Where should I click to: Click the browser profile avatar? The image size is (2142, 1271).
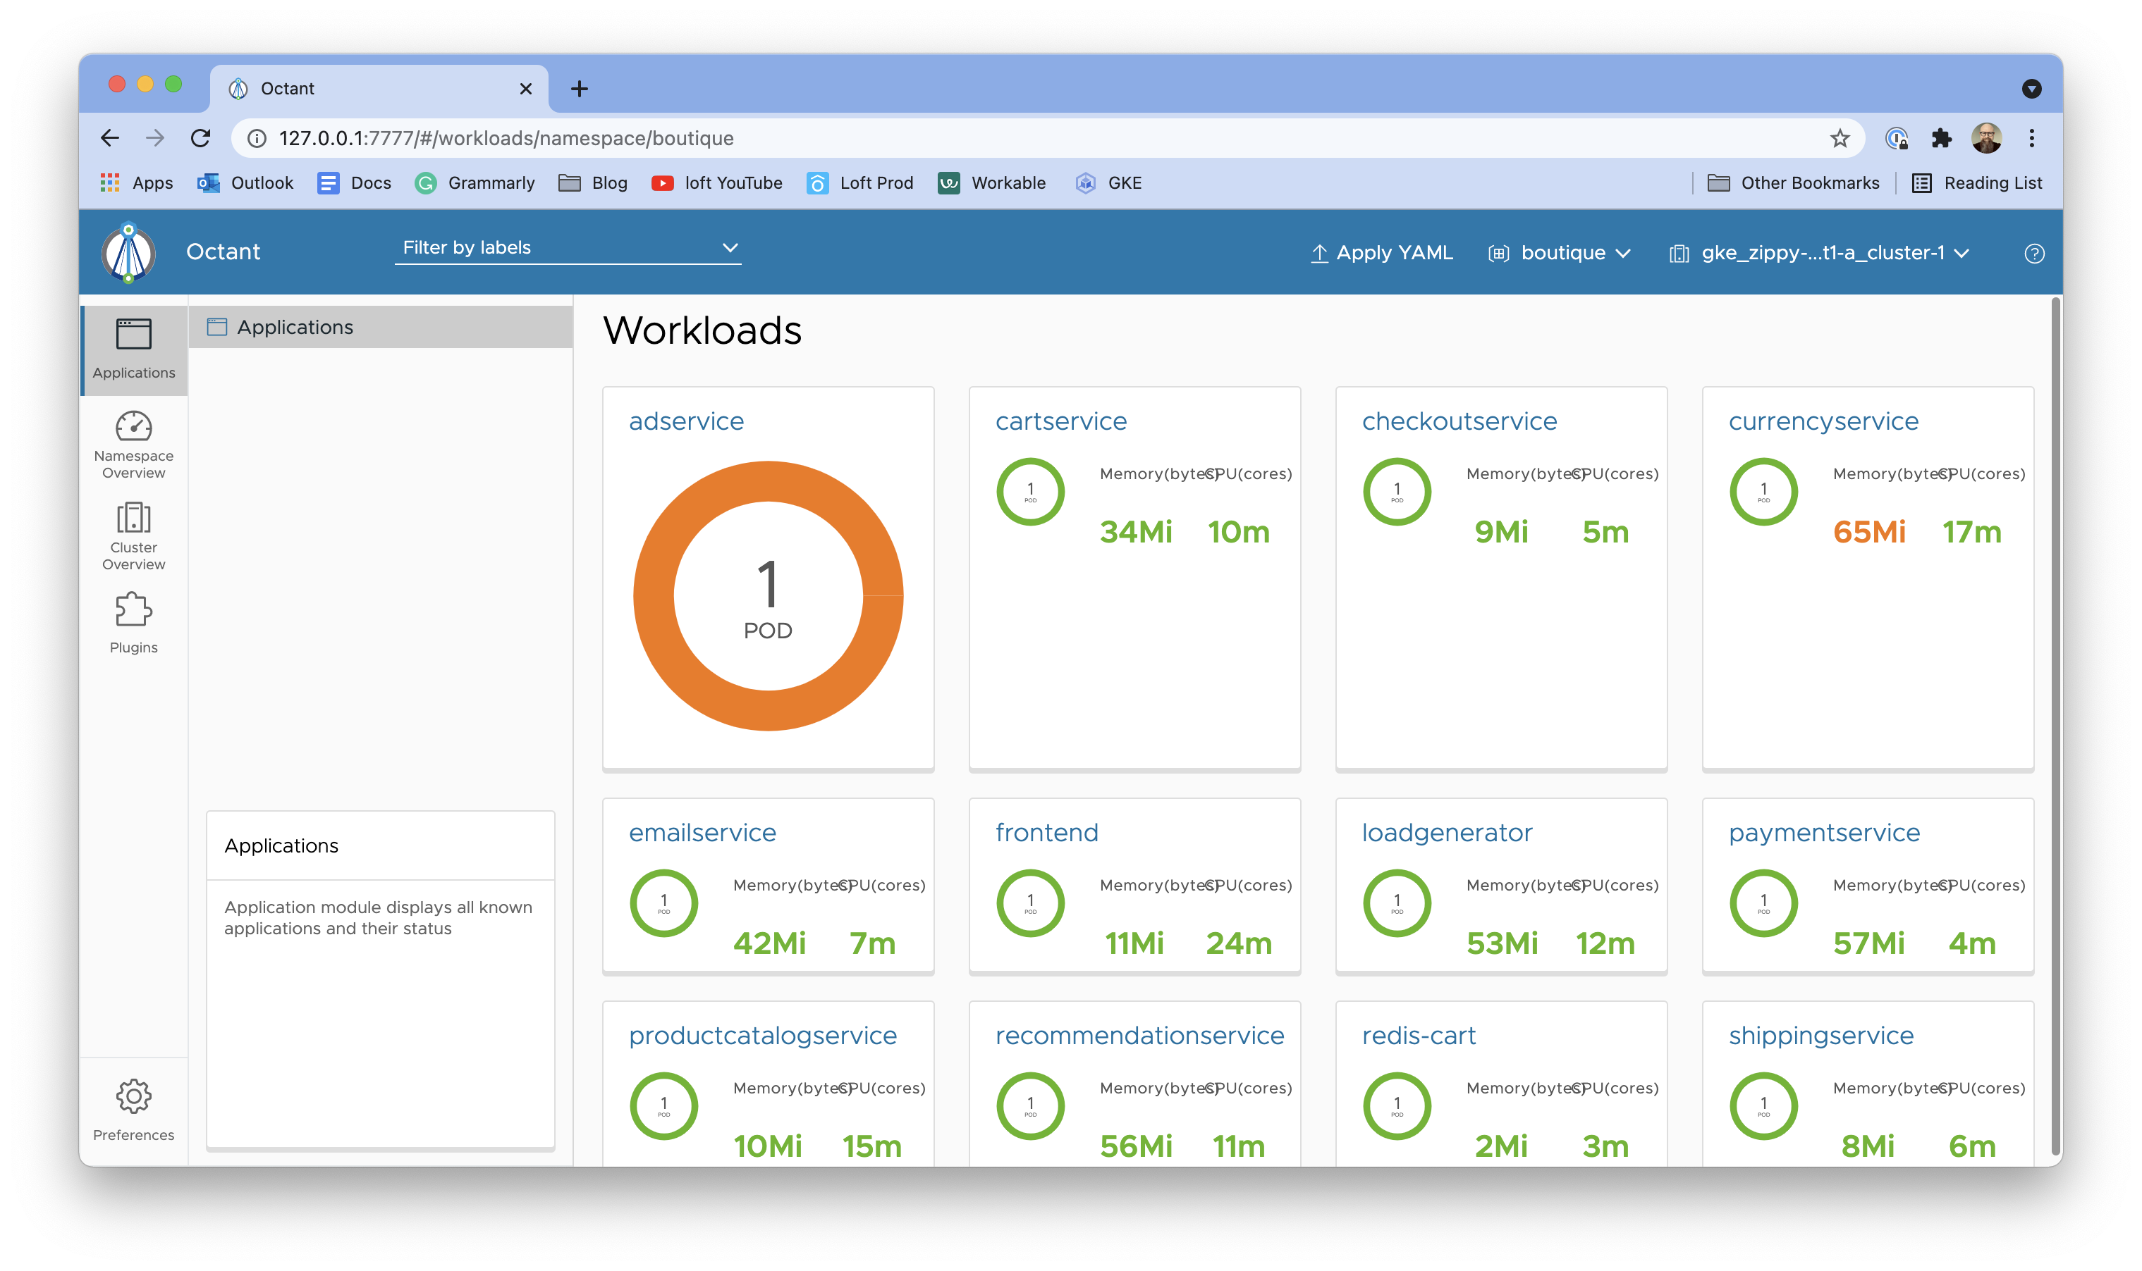pos(1987,138)
